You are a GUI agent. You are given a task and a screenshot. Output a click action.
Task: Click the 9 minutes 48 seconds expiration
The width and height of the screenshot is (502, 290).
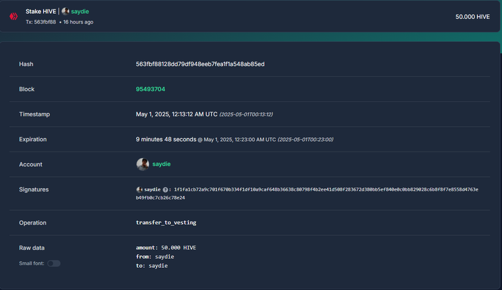click(x=166, y=139)
